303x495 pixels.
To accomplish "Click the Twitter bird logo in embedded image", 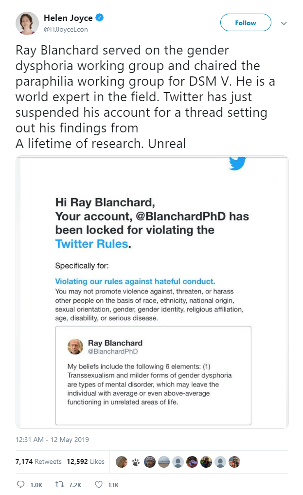I will pyautogui.click(x=237, y=163).
